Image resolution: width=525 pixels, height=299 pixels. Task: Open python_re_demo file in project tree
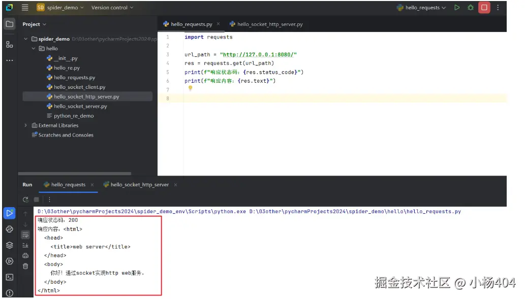click(70, 116)
